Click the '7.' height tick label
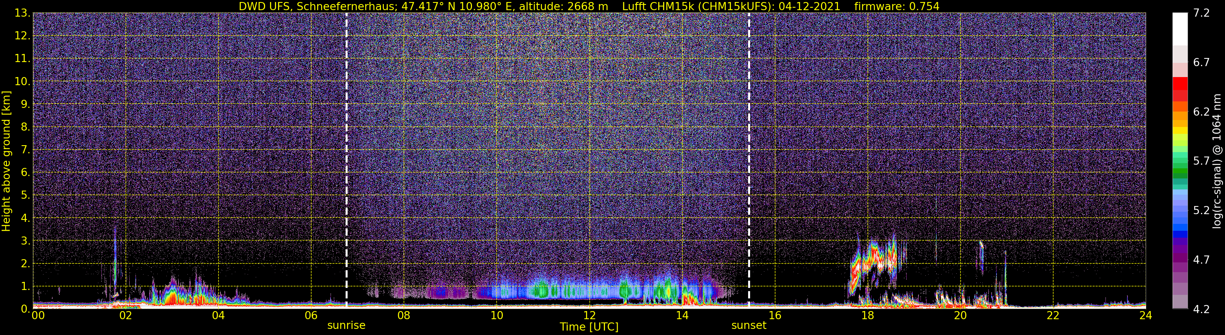This screenshot has width=1225, height=335. (x=25, y=150)
